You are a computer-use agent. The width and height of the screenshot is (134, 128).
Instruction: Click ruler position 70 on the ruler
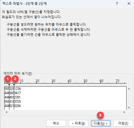(117, 81)
